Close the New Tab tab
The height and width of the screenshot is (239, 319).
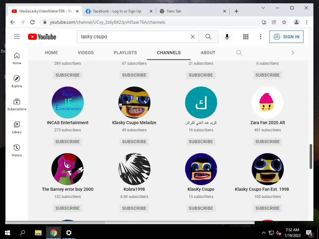(x=225, y=11)
